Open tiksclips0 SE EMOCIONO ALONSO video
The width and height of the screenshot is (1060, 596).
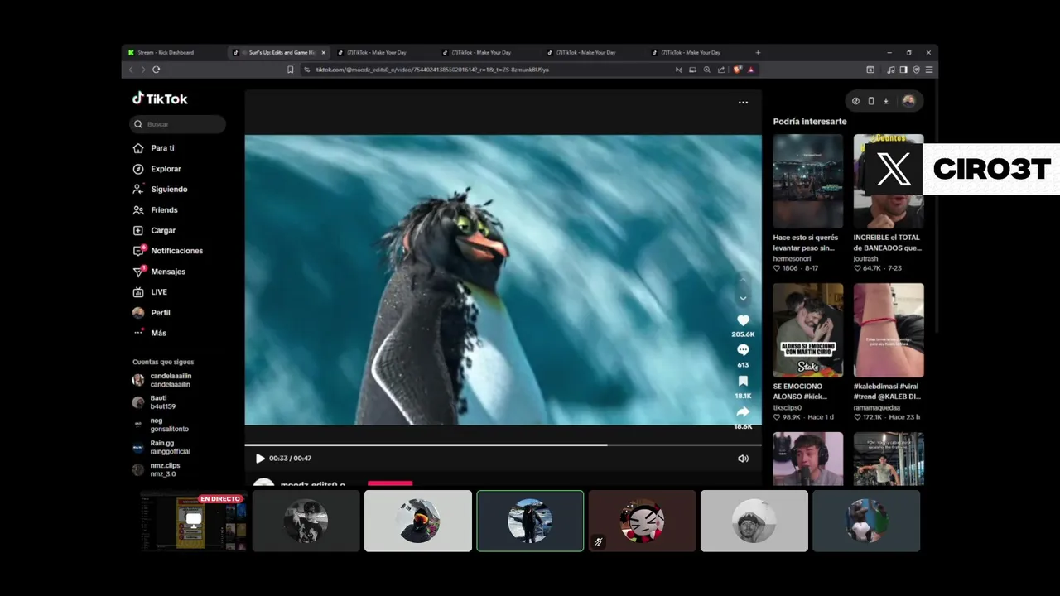point(808,330)
